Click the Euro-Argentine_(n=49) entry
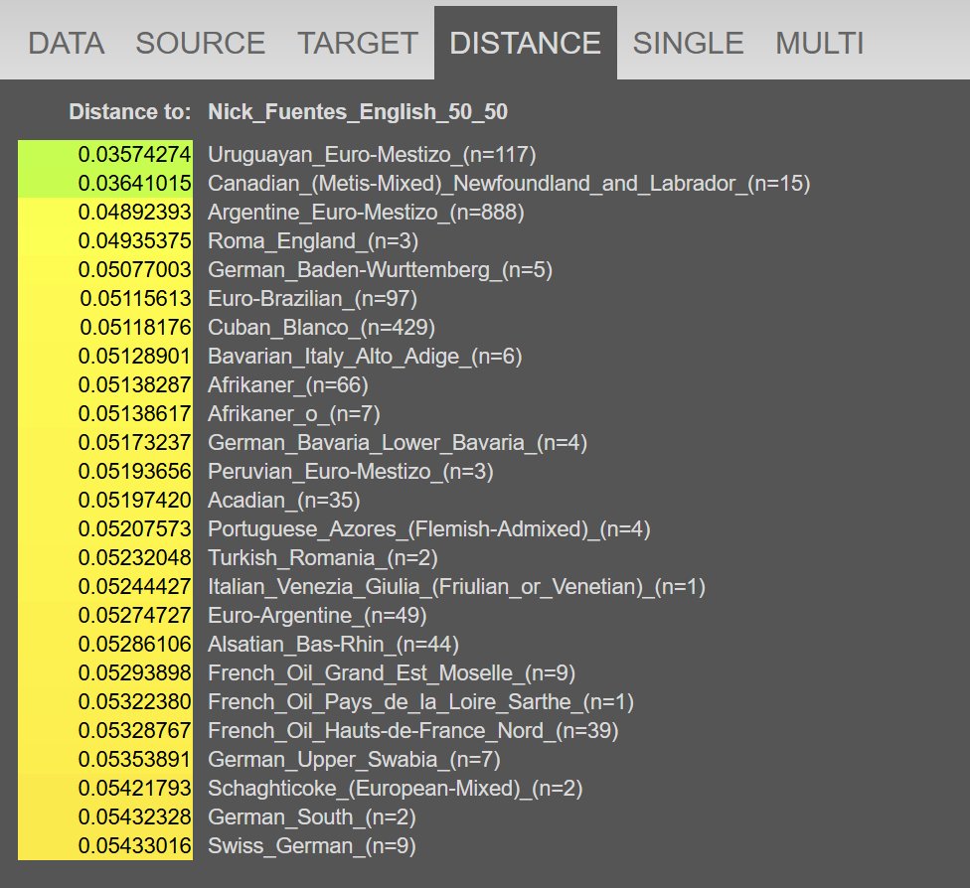This screenshot has width=970, height=888. [317, 616]
